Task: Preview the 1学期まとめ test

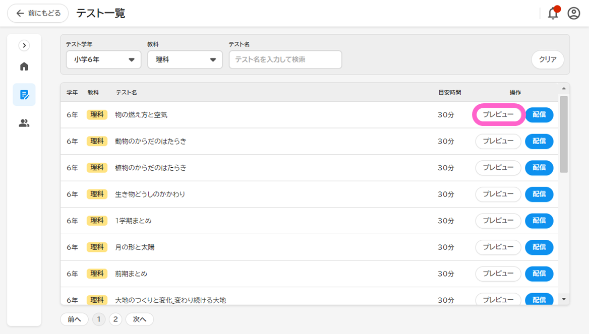Action: 498,221
